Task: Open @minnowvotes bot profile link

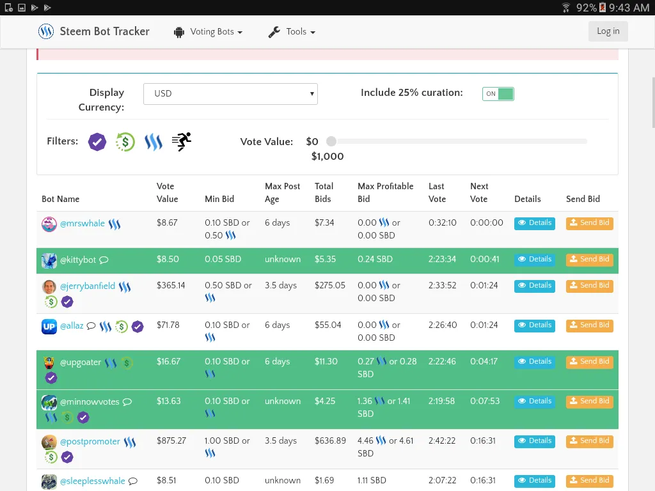Action: click(x=90, y=401)
